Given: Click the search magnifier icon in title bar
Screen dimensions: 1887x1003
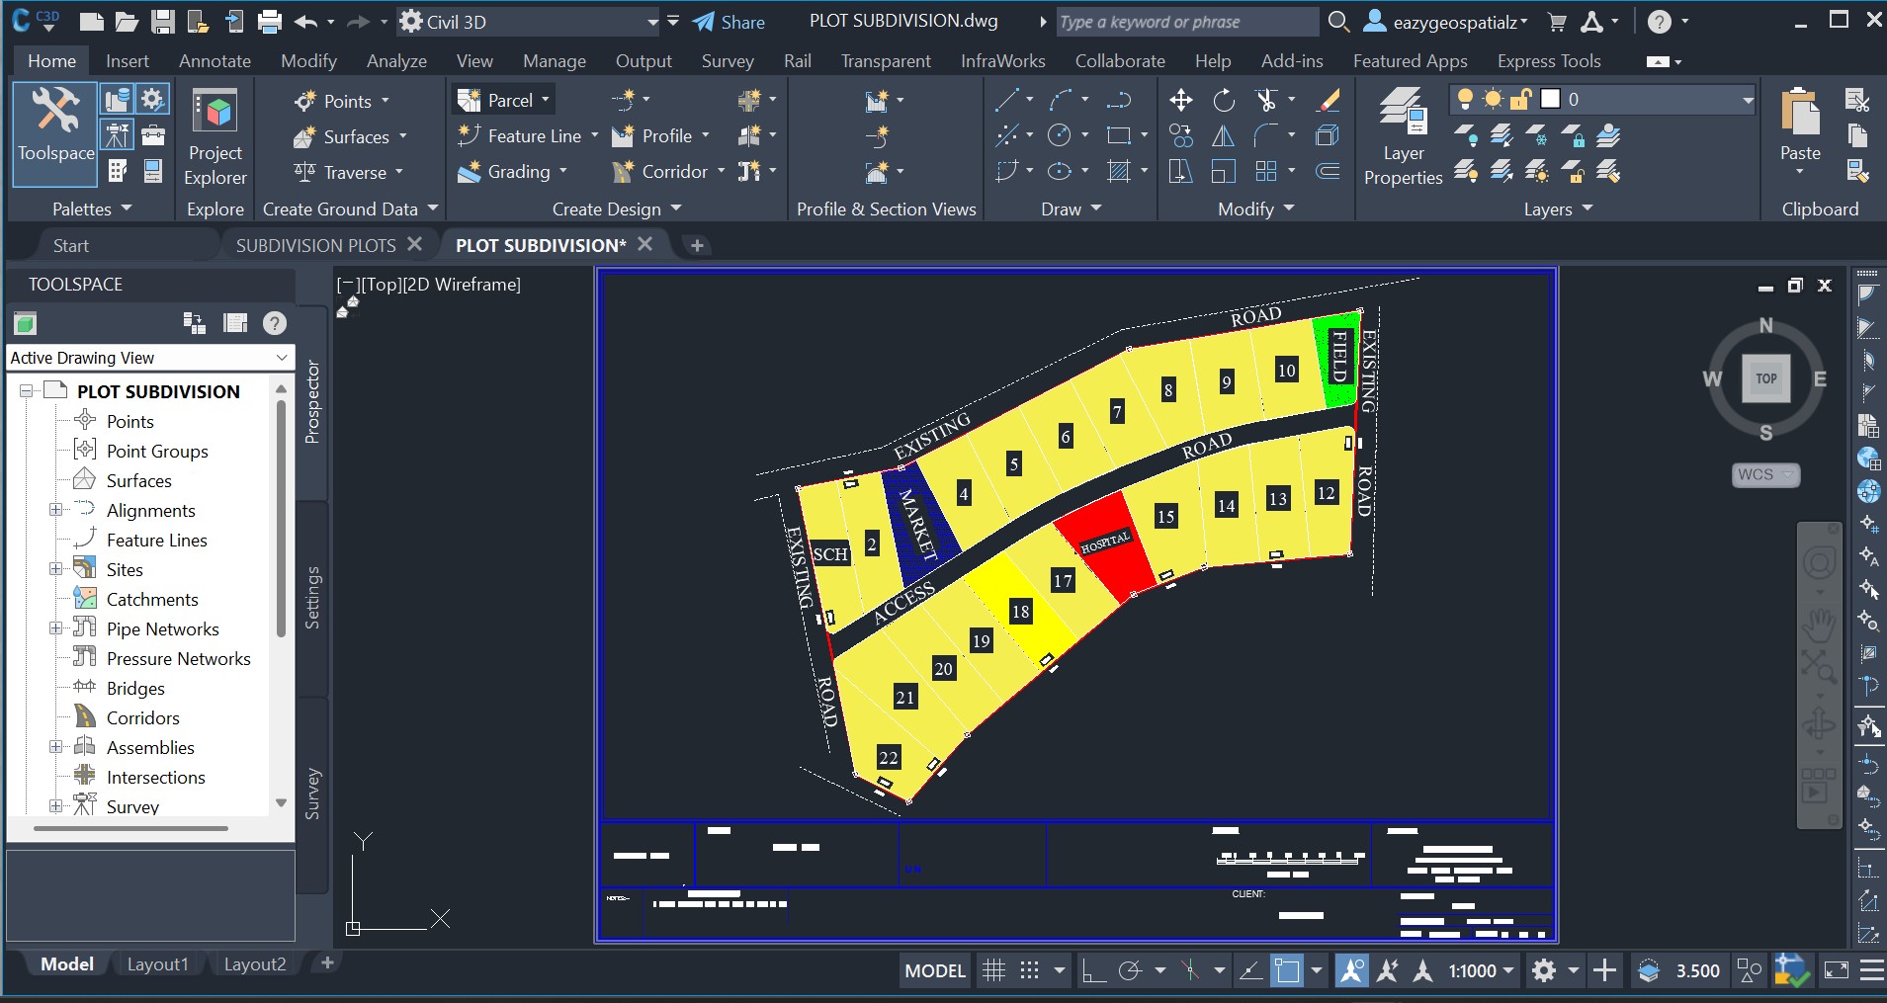Looking at the screenshot, I should pos(1338,22).
